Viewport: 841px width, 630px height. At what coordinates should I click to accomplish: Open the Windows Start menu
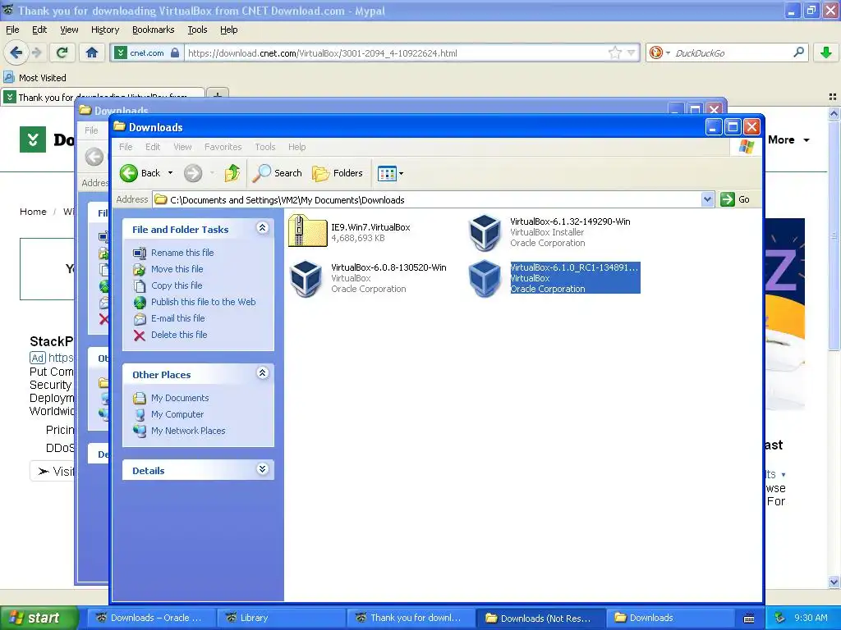[39, 618]
